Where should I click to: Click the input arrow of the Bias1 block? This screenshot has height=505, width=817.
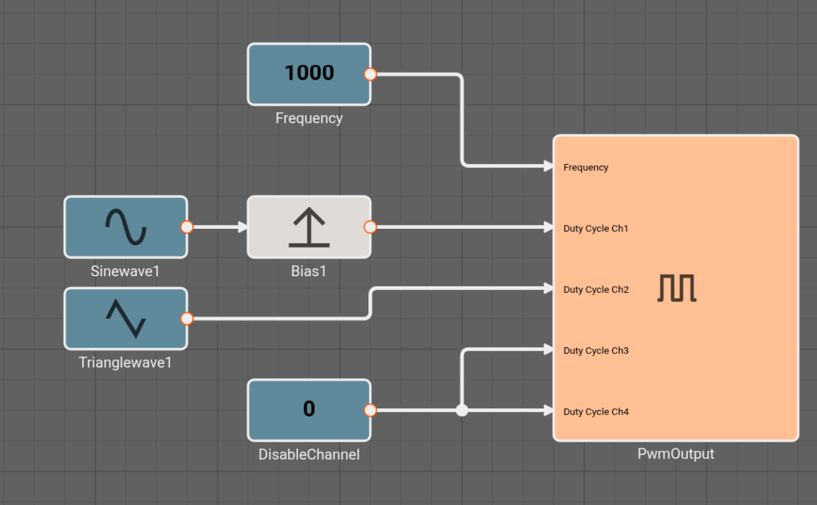[x=243, y=227]
